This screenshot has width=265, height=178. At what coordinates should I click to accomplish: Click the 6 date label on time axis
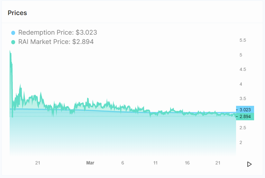pos(123,163)
